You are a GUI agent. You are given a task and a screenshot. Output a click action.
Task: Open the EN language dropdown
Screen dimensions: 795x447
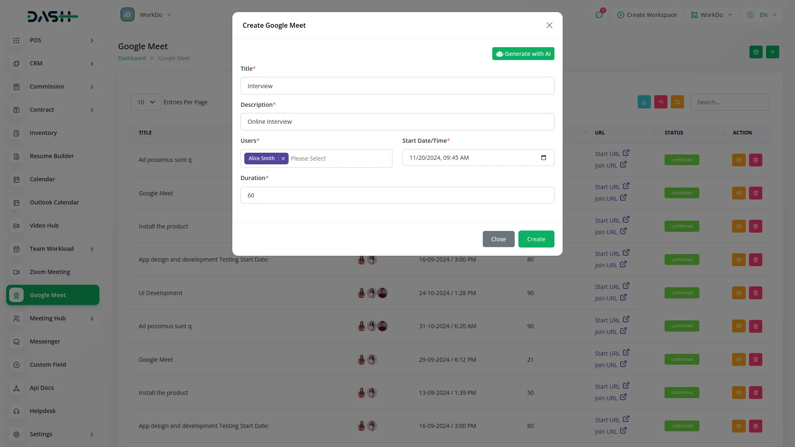[763, 15]
